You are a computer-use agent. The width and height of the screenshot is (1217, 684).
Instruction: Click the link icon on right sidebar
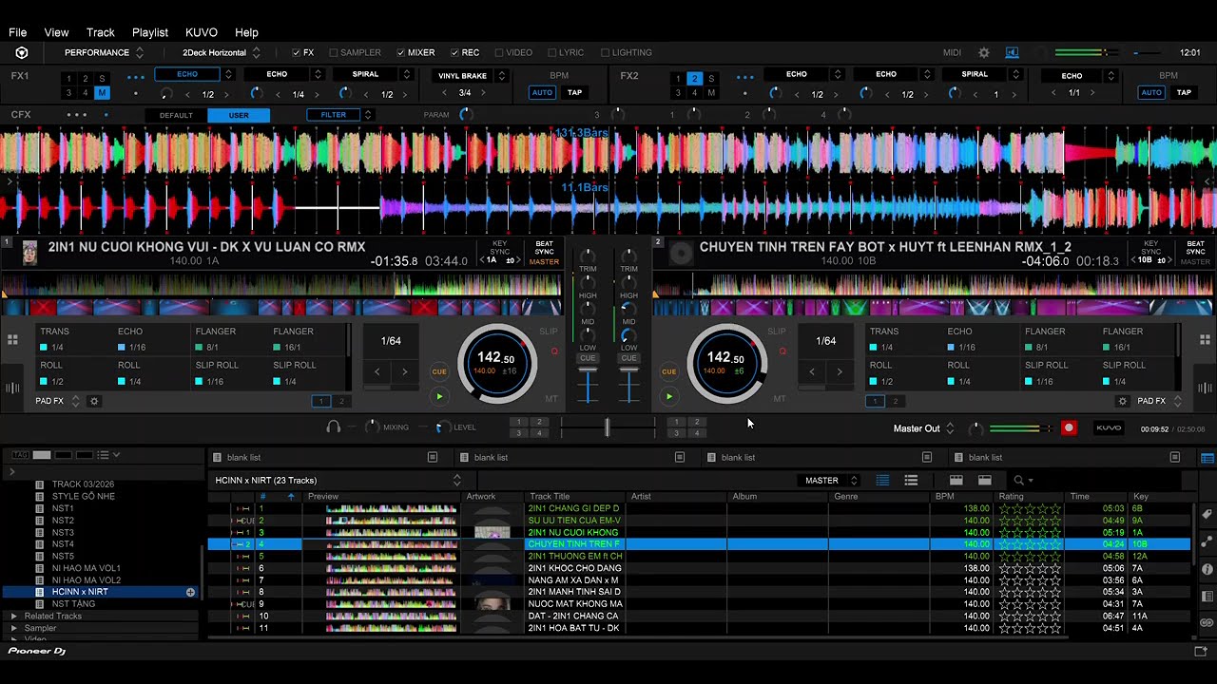tap(1207, 623)
